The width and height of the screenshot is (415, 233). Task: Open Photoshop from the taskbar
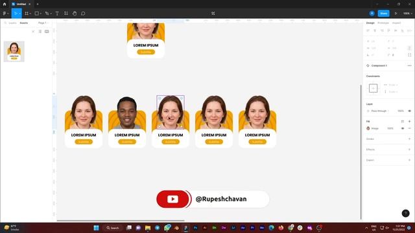(195, 228)
